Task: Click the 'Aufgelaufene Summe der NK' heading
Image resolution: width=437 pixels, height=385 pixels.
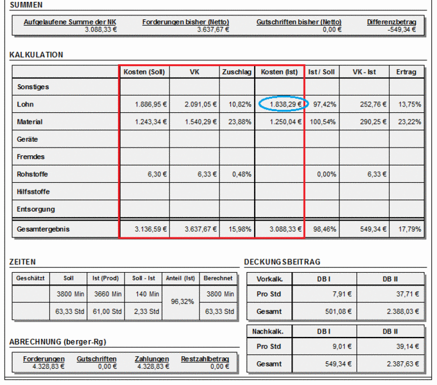Action: click(x=70, y=22)
